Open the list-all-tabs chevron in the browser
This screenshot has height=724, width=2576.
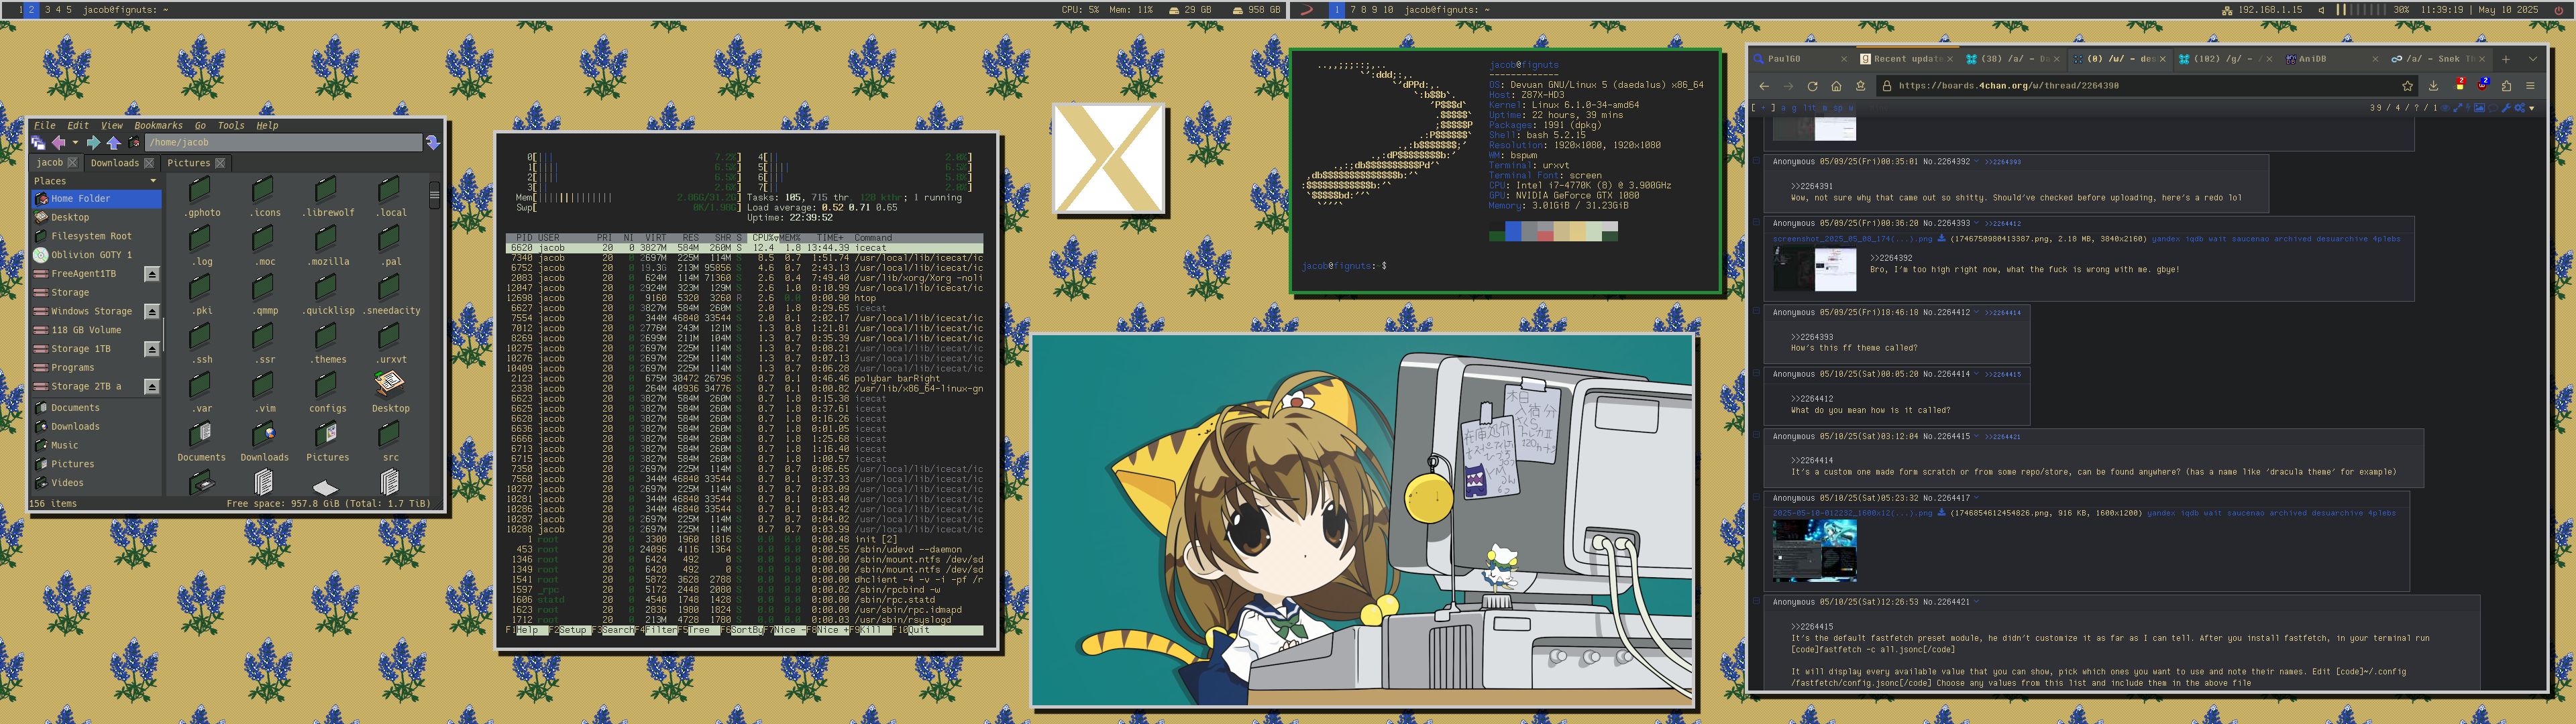pyautogui.click(x=2533, y=59)
